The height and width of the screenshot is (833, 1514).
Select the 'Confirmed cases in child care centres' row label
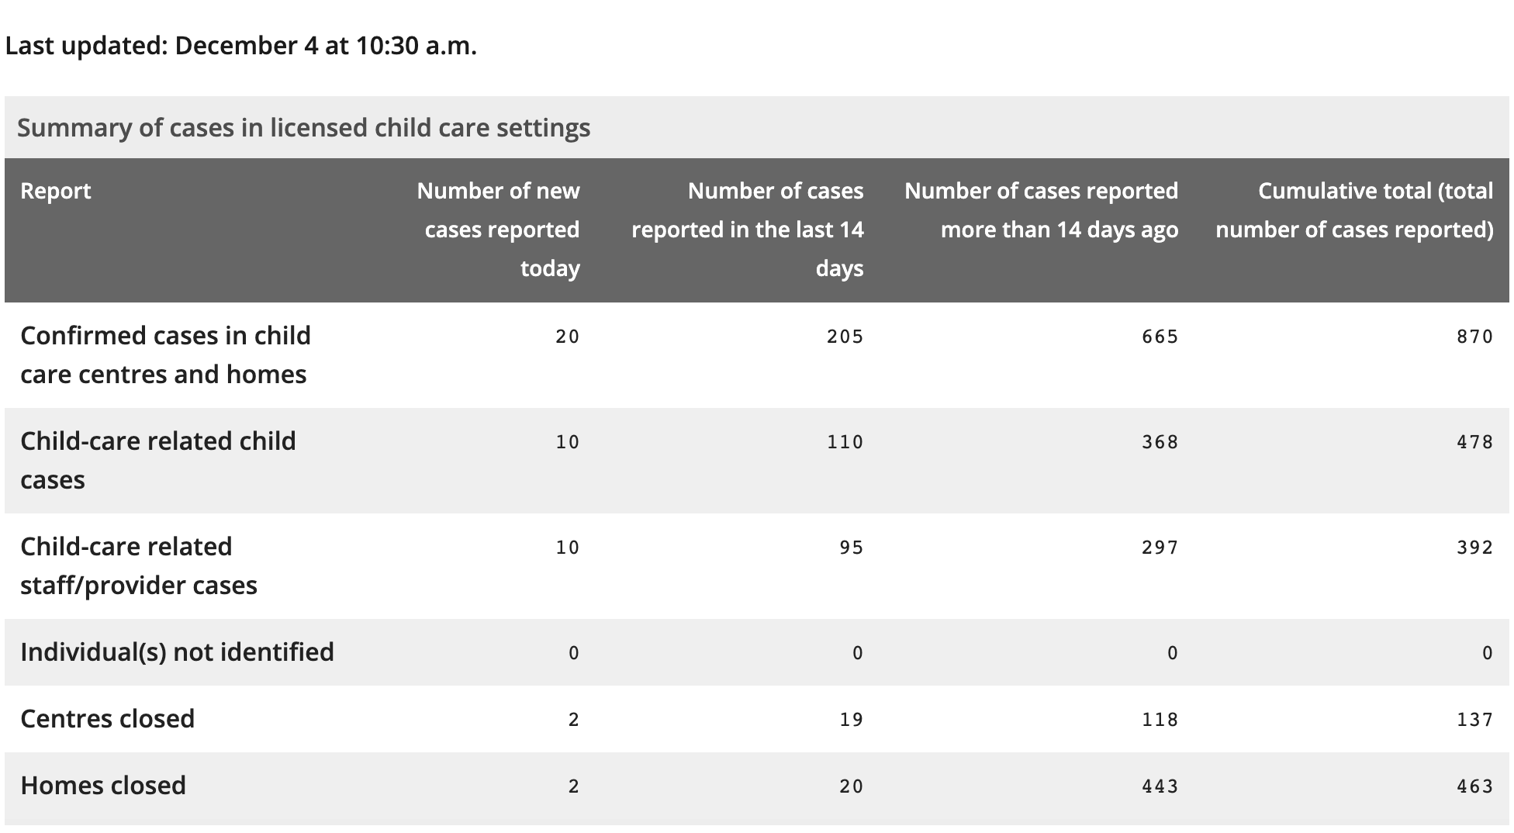(165, 355)
